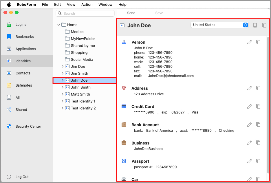Edit the Passport section
This screenshot has height=183, width=271.
point(249,161)
